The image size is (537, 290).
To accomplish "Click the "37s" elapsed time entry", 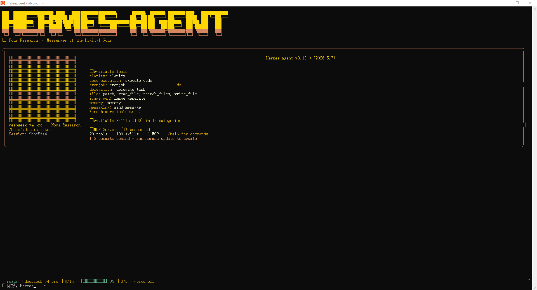I will tap(124, 281).
